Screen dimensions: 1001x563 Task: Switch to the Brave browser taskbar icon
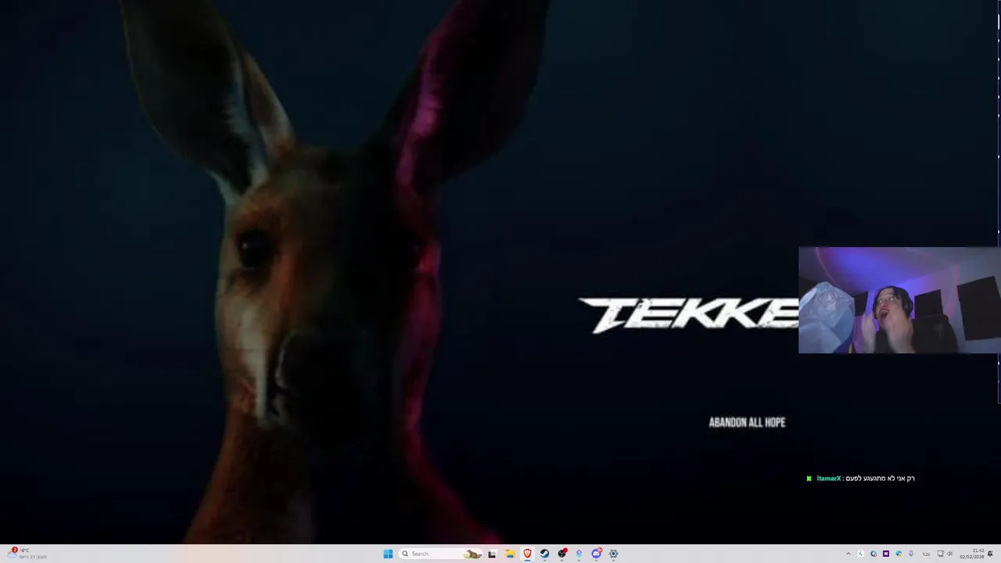(527, 554)
